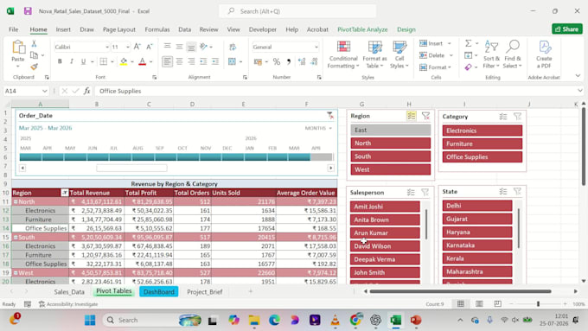Screen dimensions: 588x331
Task: Click the Page Layout view icon
Action: point(479,303)
